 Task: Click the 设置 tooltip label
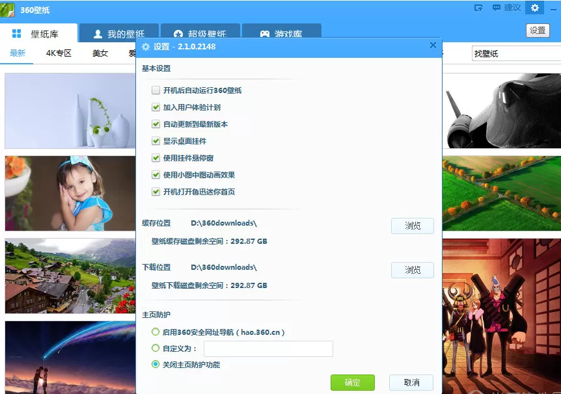pos(538,31)
